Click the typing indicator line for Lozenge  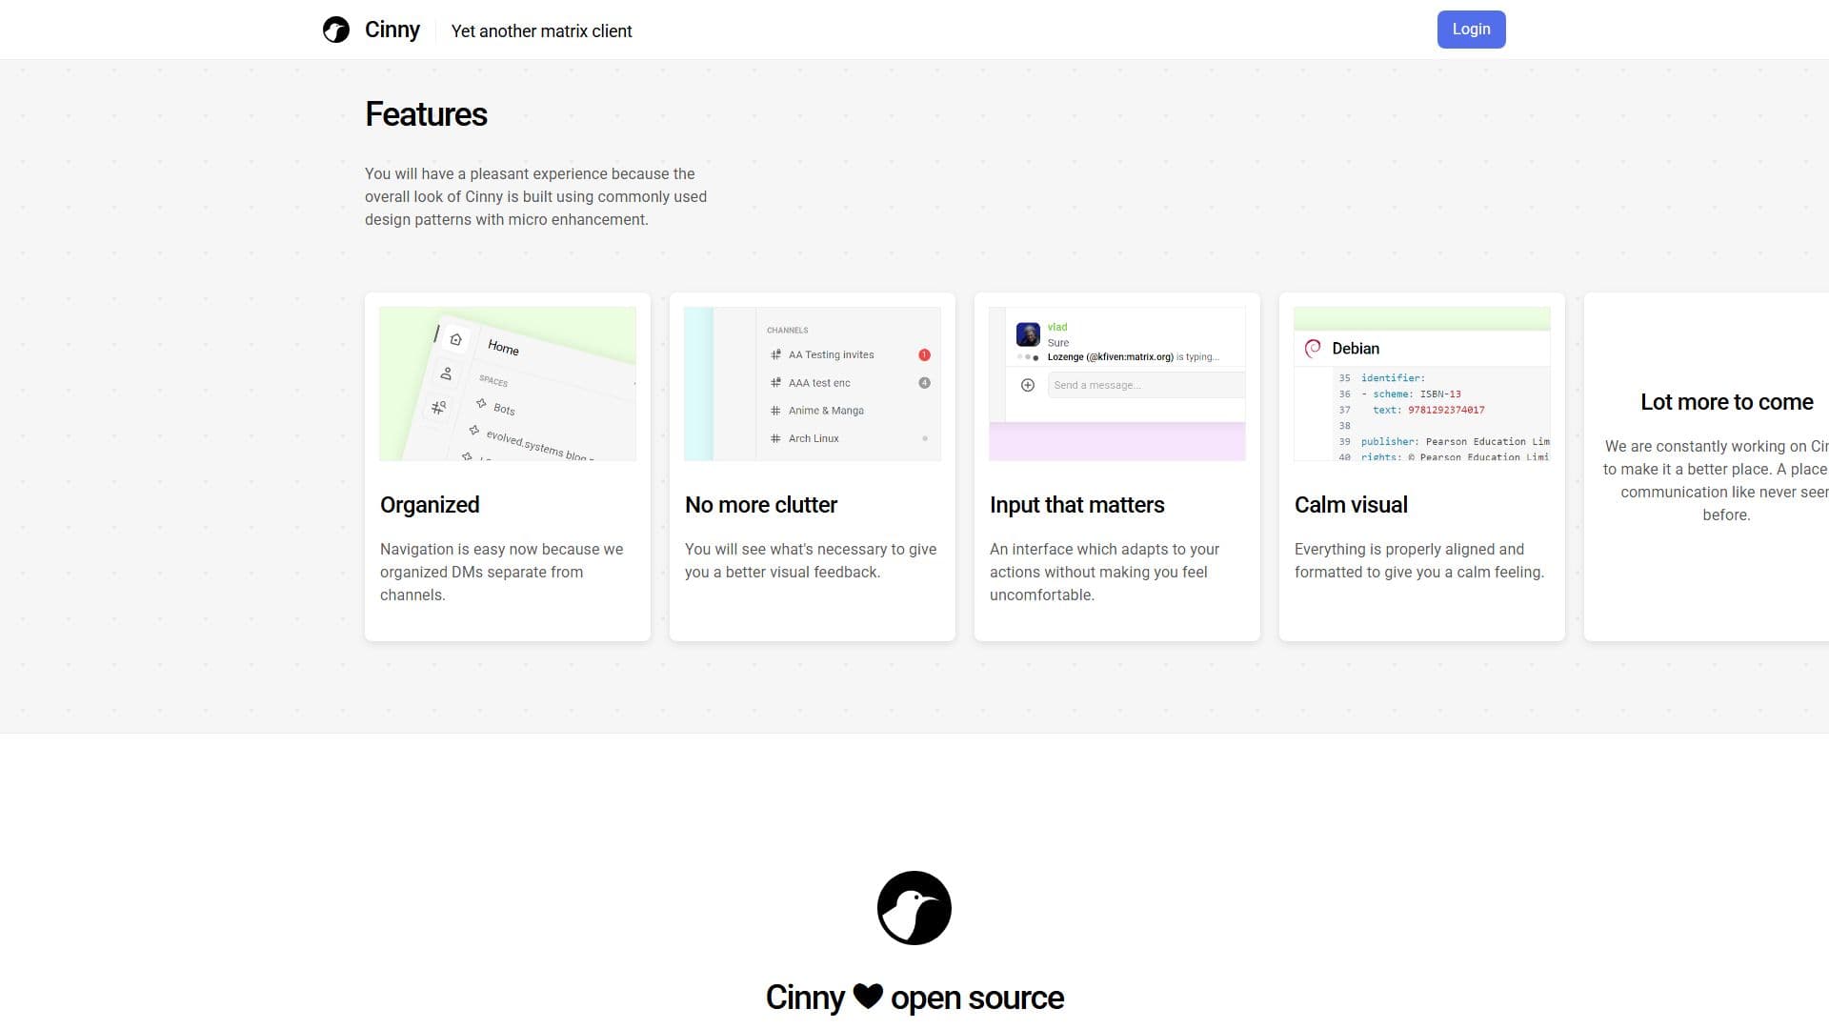(1118, 357)
